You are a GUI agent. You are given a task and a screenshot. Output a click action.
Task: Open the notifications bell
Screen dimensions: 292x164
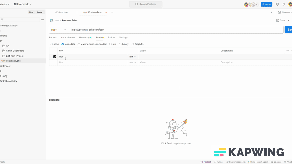tap(284, 4)
